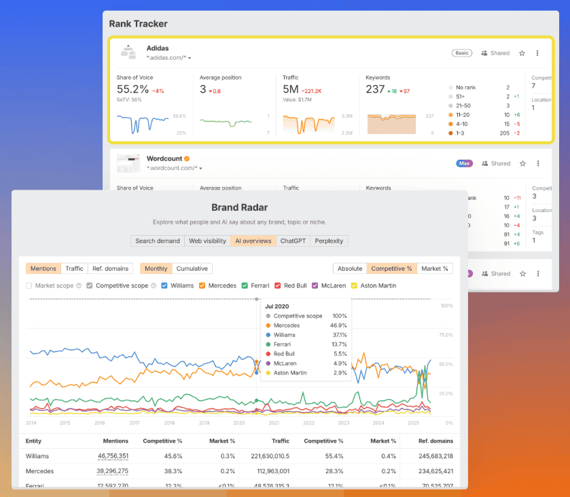Viewport: 570px width, 497px height.
Task: Click the Basic plan badge on Adidas
Action: (x=462, y=52)
